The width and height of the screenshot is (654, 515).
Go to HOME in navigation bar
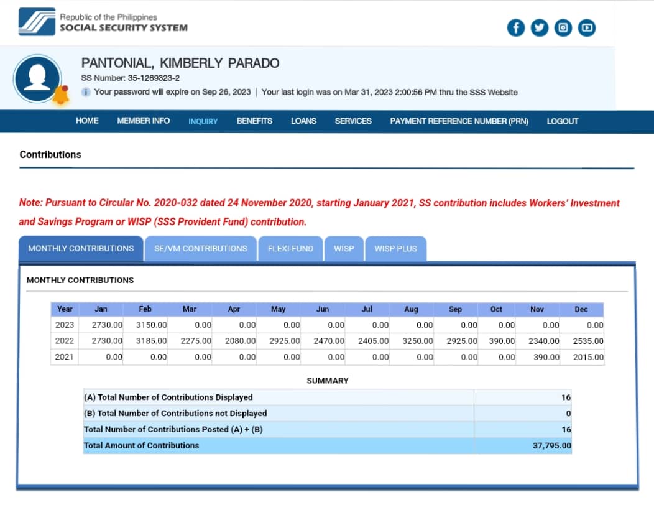click(x=87, y=121)
